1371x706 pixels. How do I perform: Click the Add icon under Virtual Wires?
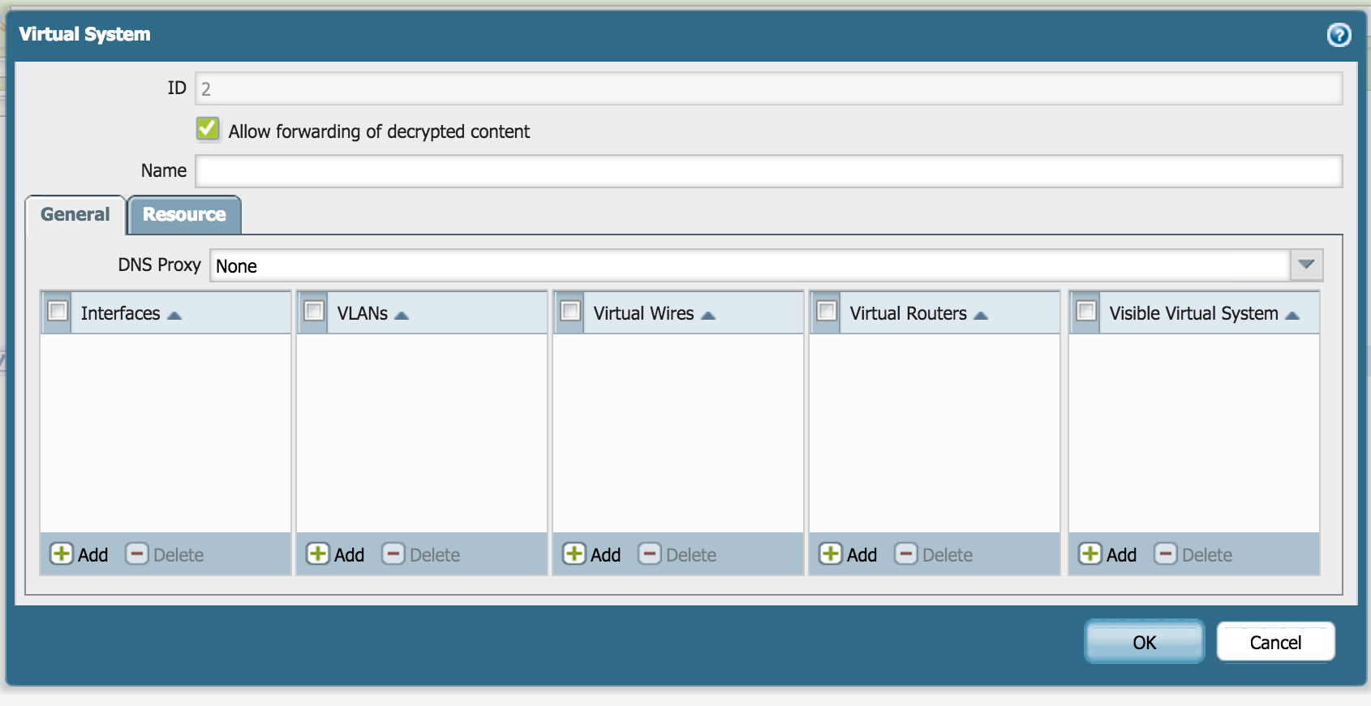click(x=574, y=554)
